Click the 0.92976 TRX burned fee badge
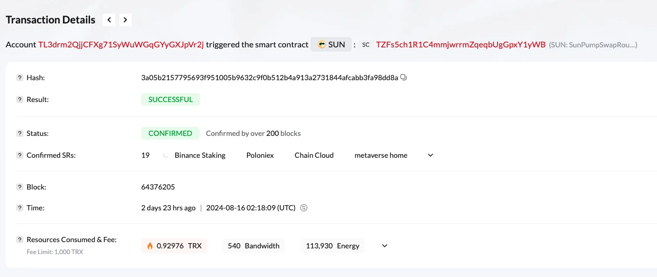Image resolution: width=657 pixels, height=277 pixels. [174, 246]
